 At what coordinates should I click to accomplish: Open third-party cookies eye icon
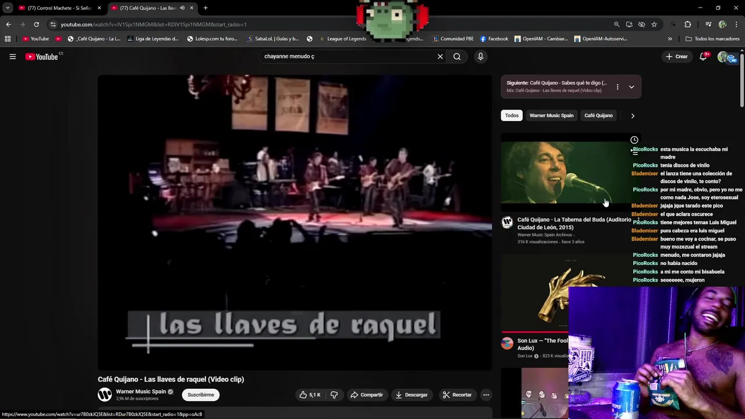(x=641, y=24)
